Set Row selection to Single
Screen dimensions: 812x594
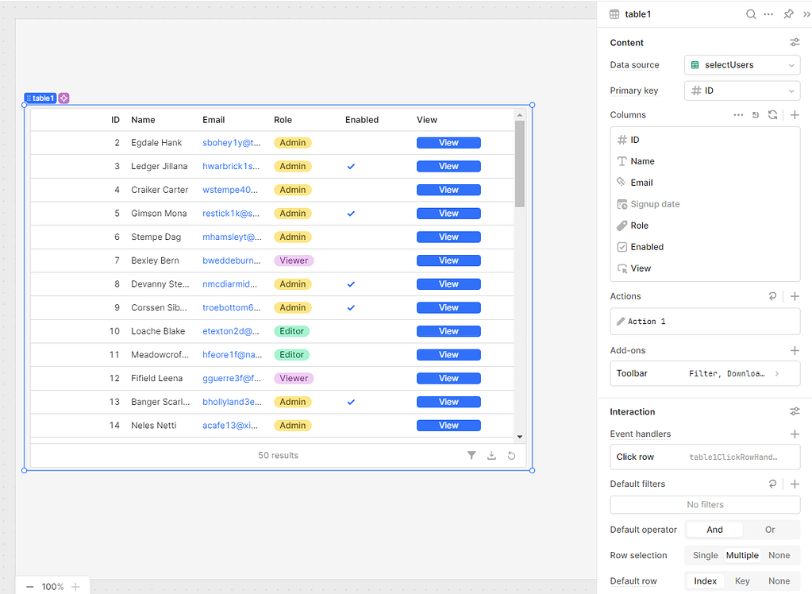pyautogui.click(x=705, y=556)
